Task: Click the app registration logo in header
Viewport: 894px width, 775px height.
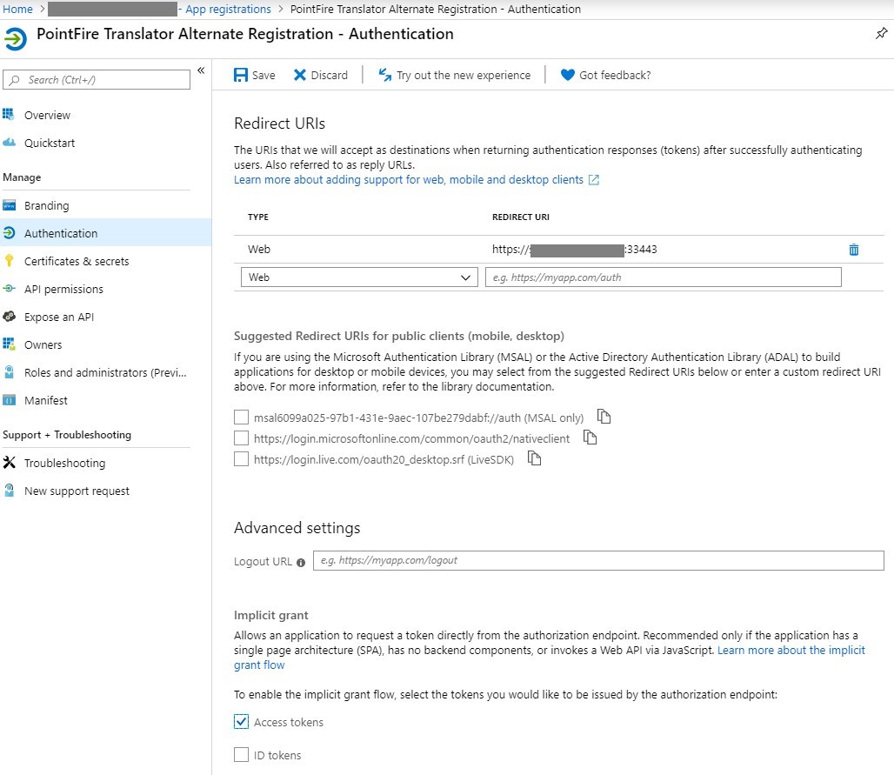Action: (x=16, y=39)
